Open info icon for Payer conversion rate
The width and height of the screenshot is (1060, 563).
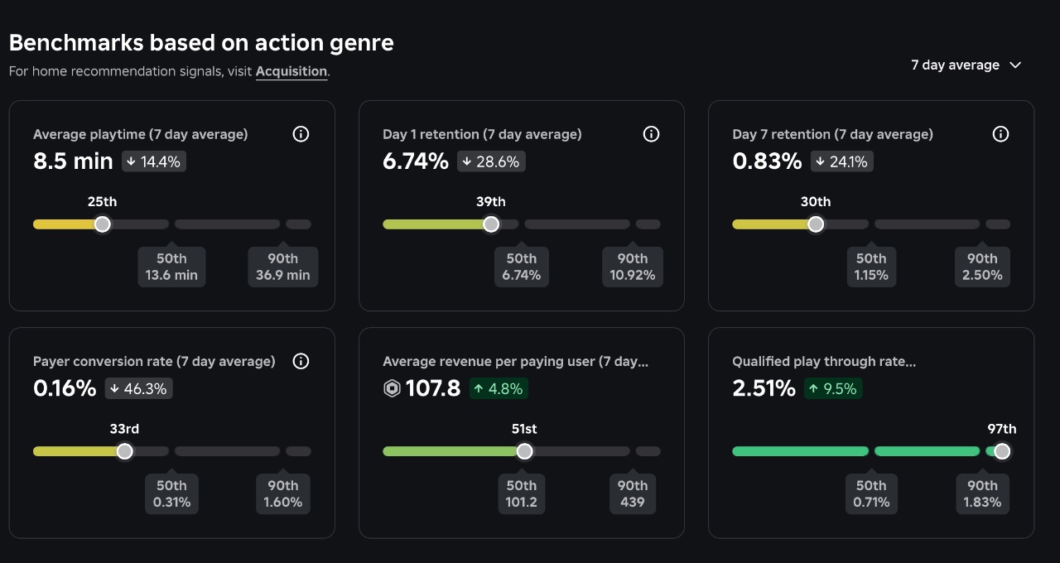tap(301, 361)
